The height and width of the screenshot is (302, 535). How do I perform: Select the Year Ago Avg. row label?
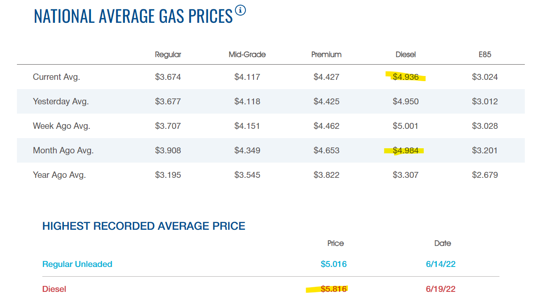click(59, 175)
